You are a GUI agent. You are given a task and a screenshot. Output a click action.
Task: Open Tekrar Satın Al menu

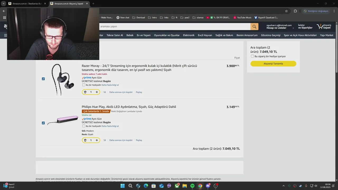[115, 35]
